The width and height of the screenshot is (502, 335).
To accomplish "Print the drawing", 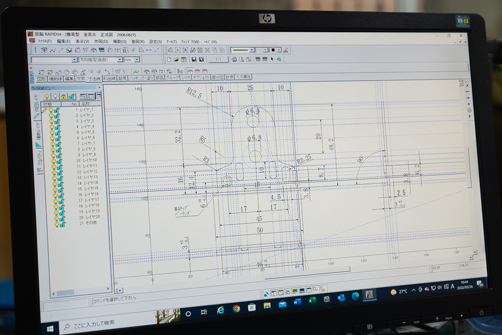I will click(234, 60).
